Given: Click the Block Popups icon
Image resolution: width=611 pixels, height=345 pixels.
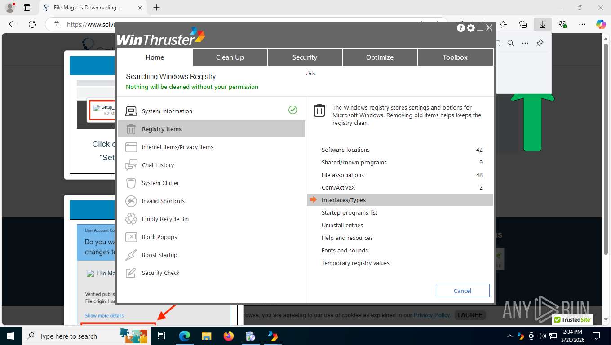Looking at the screenshot, I should pyautogui.click(x=131, y=237).
